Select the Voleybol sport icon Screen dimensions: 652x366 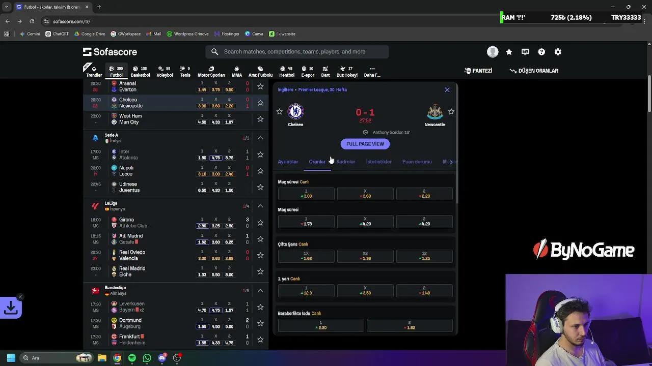(x=165, y=71)
